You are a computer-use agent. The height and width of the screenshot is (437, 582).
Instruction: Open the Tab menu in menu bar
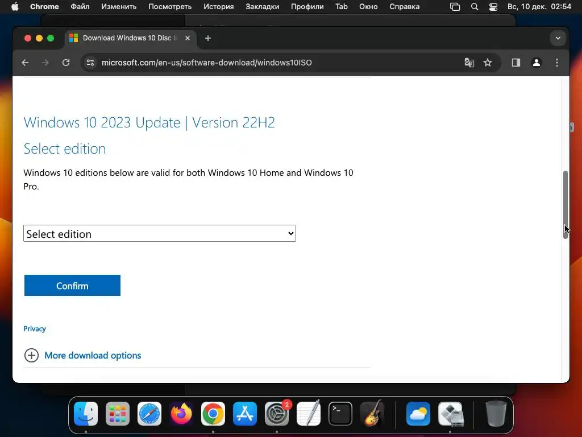pos(342,7)
